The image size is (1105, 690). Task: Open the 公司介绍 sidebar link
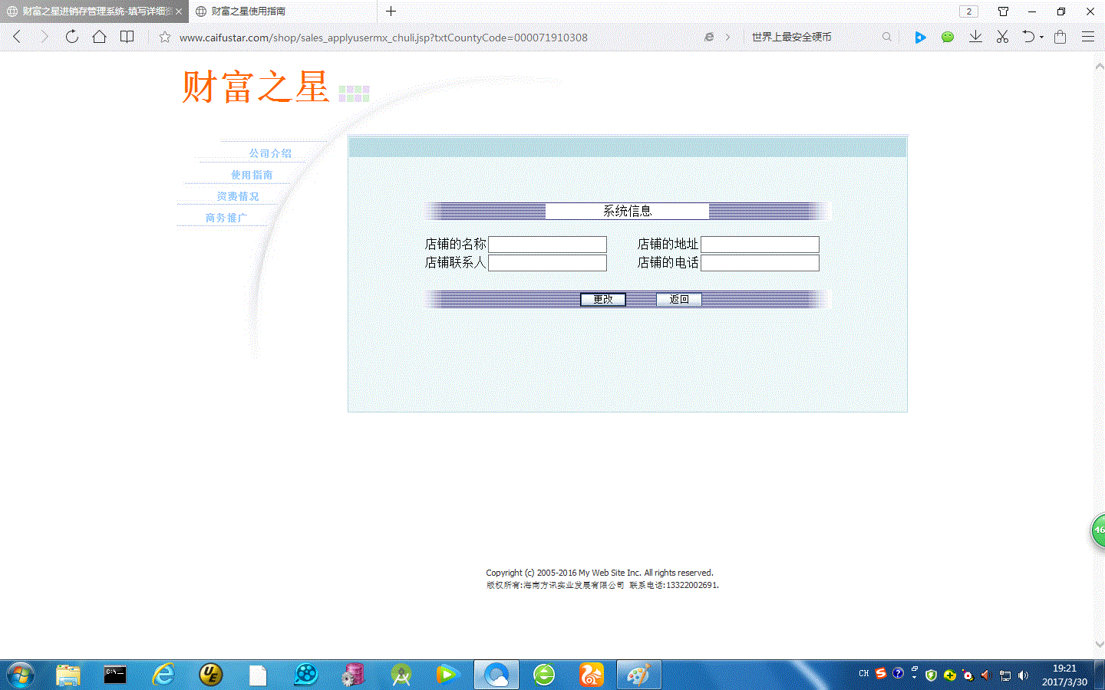pos(270,153)
